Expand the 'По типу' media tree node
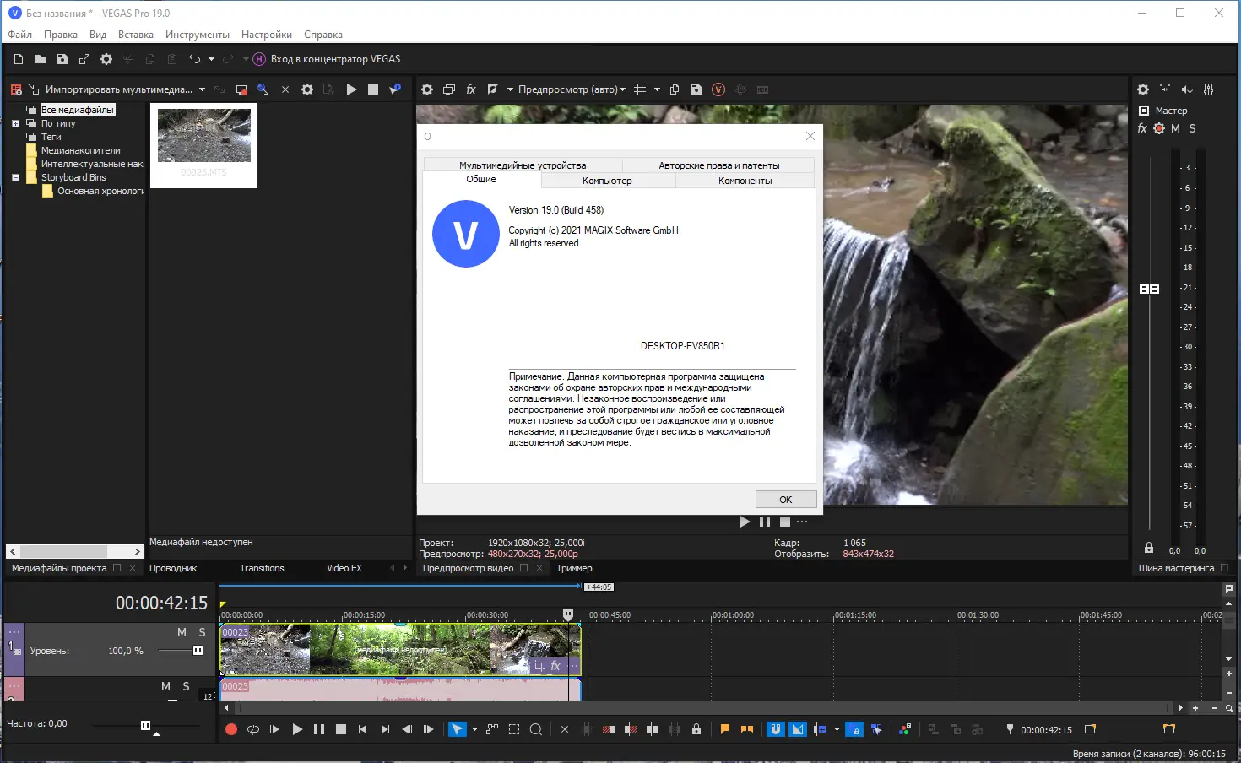 tap(15, 123)
